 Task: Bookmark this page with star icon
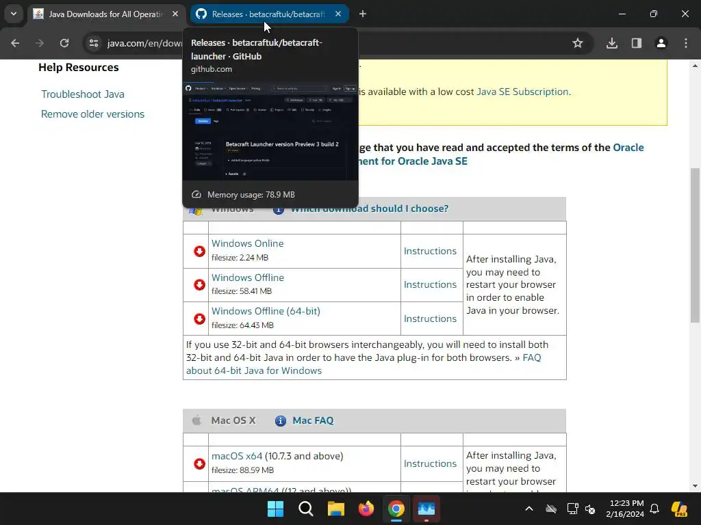click(578, 43)
